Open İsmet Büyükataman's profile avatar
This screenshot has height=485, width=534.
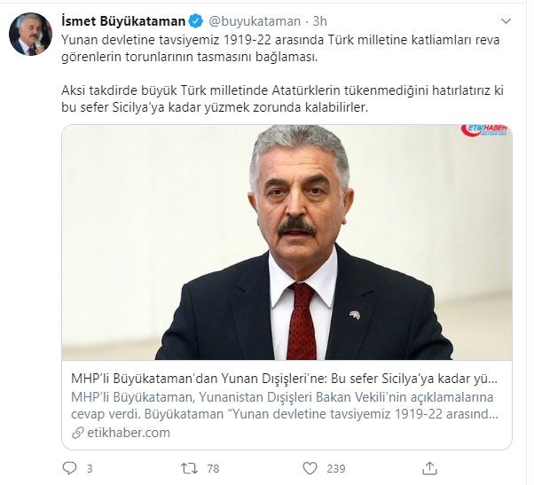tap(31, 34)
